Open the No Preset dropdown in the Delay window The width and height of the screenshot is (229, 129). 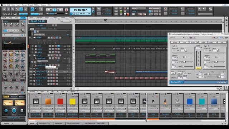pyautogui.click(x=176, y=38)
